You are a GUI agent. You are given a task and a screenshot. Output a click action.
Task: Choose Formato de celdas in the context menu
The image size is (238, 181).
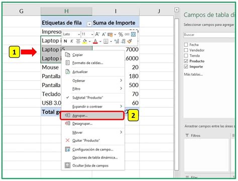[x=93, y=63]
